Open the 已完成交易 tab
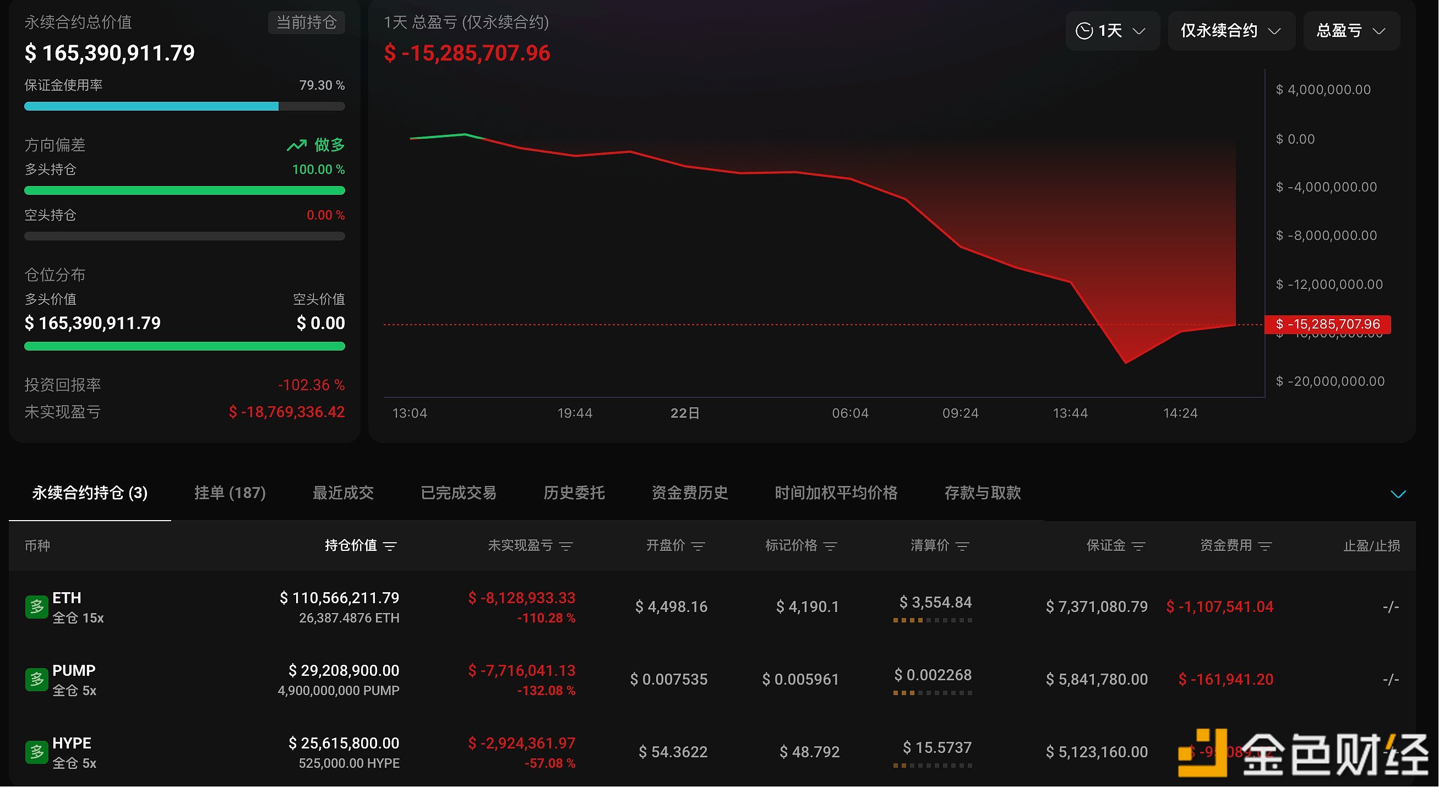1439x787 pixels. [x=458, y=493]
